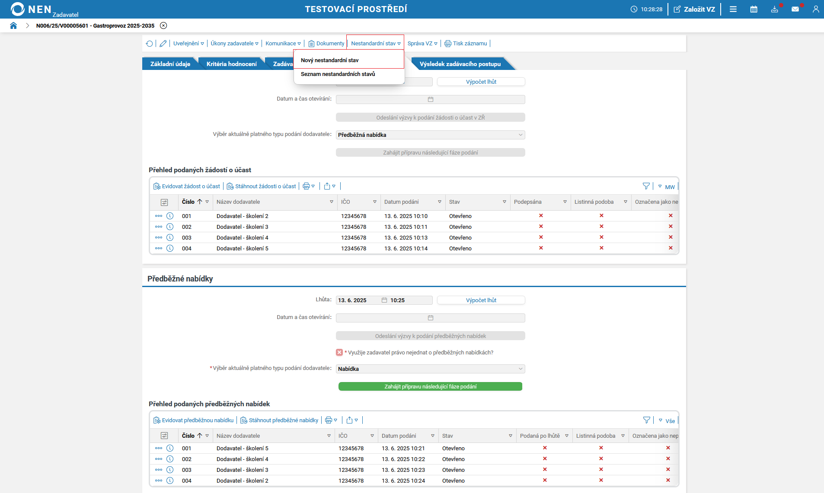Open Datum podání column filter in nabídky table
Viewport: 824px width, 493px height.
pyautogui.click(x=433, y=436)
